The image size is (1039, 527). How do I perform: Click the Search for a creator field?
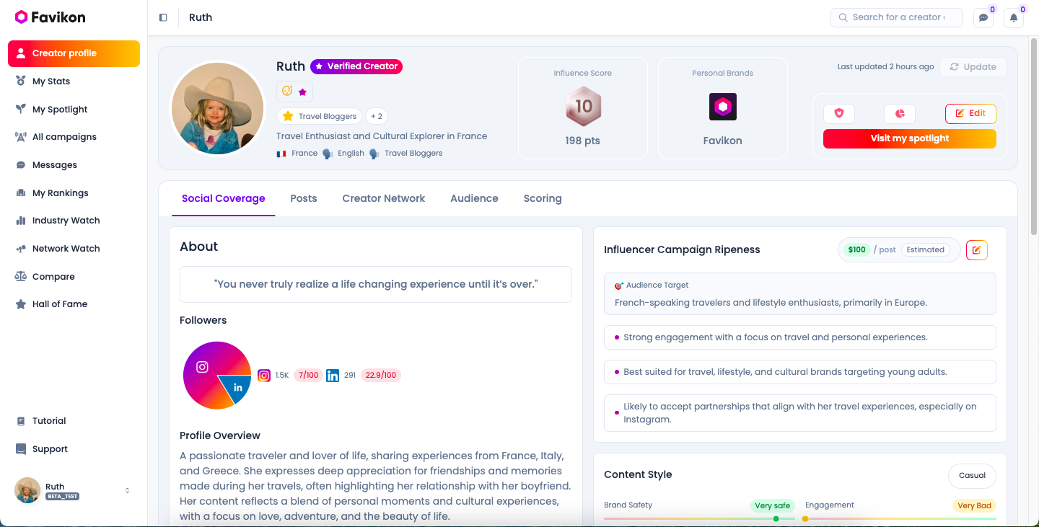coord(897,17)
